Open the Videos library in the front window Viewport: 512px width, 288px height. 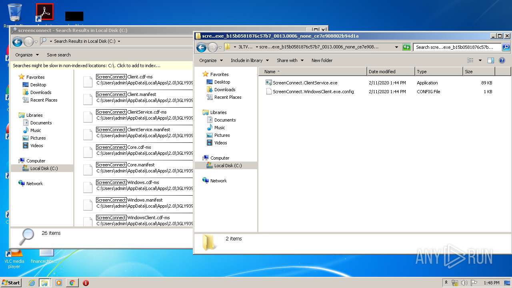tap(220, 143)
